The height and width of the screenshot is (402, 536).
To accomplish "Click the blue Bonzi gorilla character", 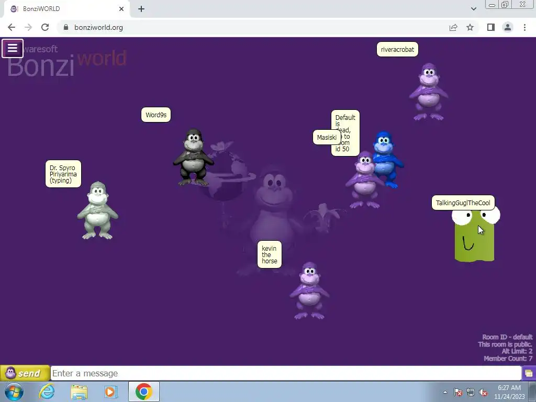I will 387,157.
